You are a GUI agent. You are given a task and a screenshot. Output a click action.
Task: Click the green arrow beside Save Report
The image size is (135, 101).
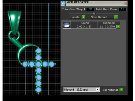(x=116, y=17)
